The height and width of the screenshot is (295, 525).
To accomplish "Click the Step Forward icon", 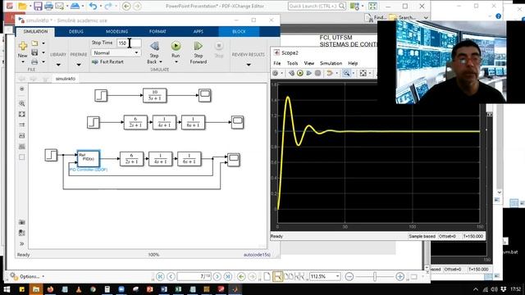I will [199, 46].
